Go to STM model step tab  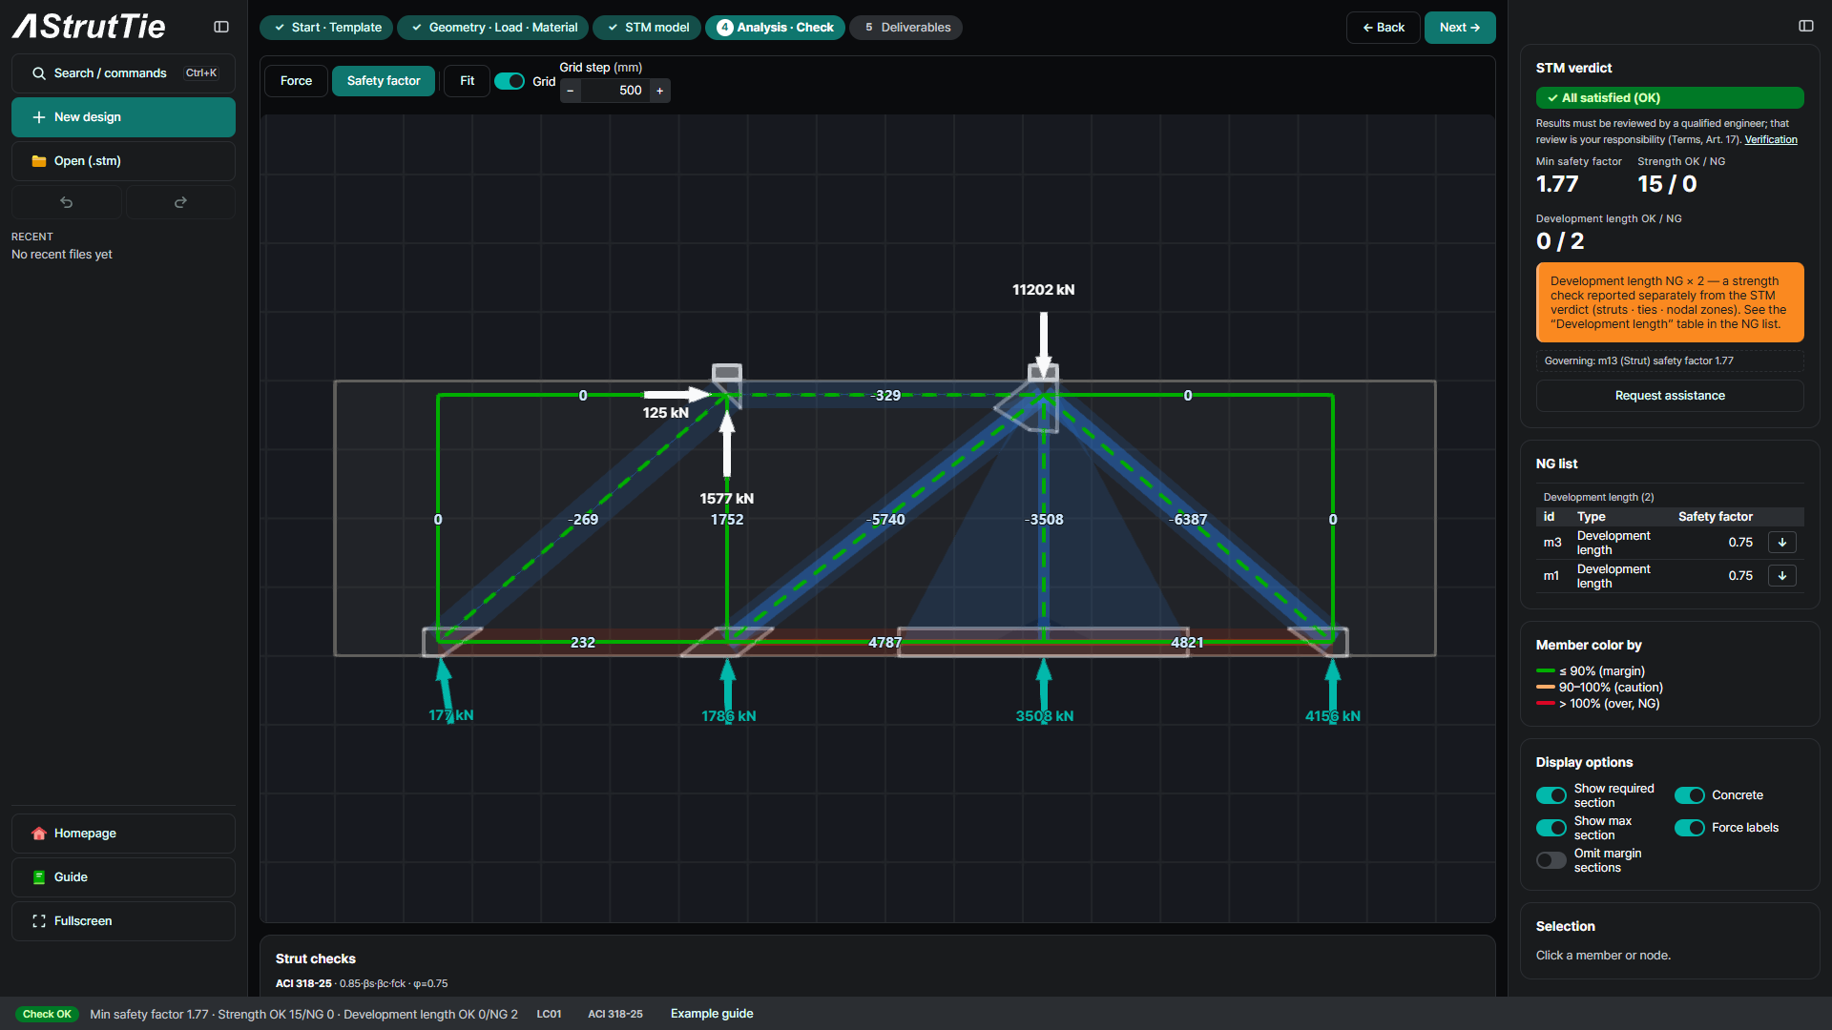click(647, 28)
